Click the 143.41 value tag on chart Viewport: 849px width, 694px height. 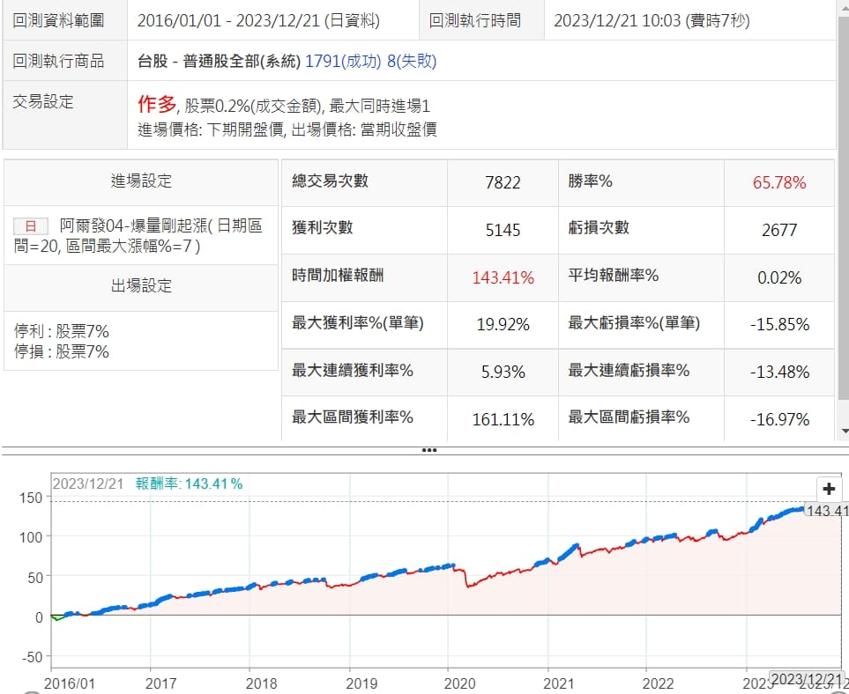point(829,511)
